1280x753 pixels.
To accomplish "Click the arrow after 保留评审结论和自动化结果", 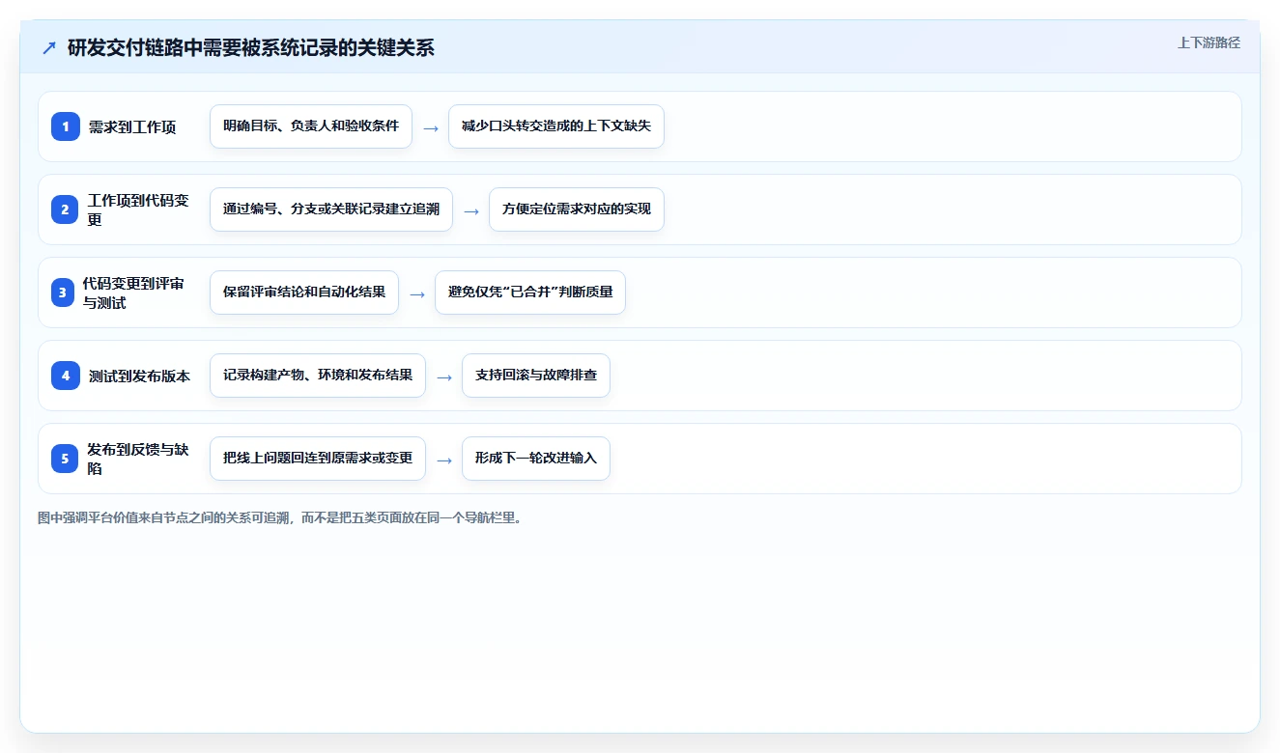I will (x=417, y=293).
